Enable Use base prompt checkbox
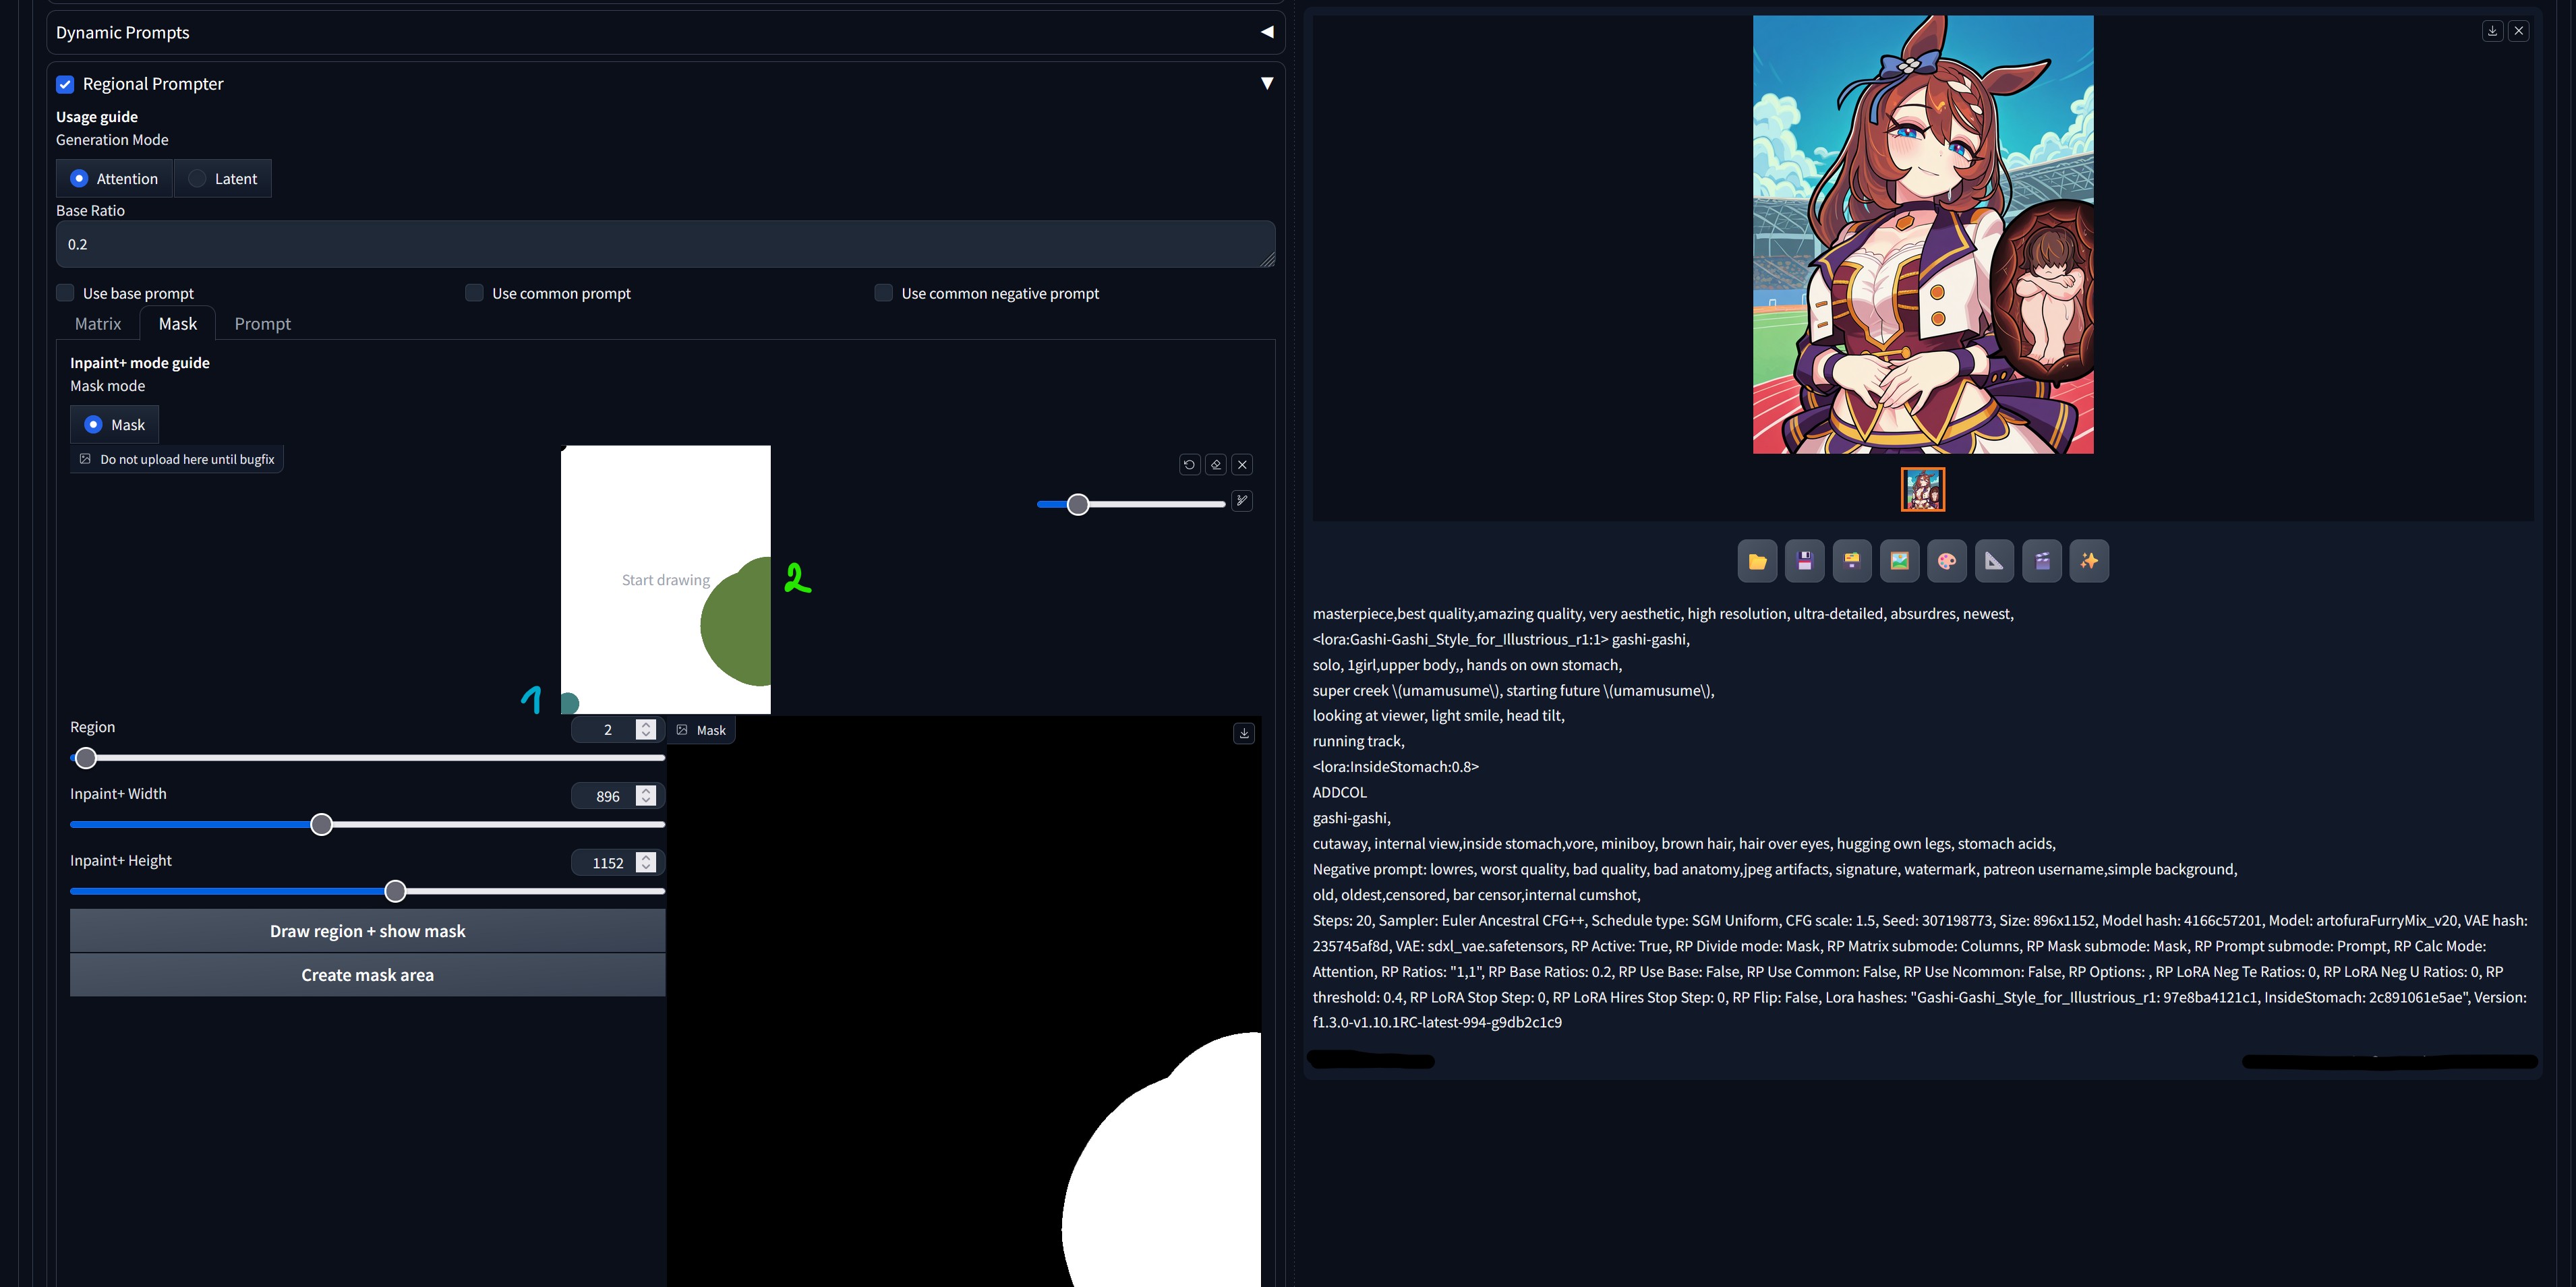Image resolution: width=2576 pixels, height=1287 pixels. 65,293
